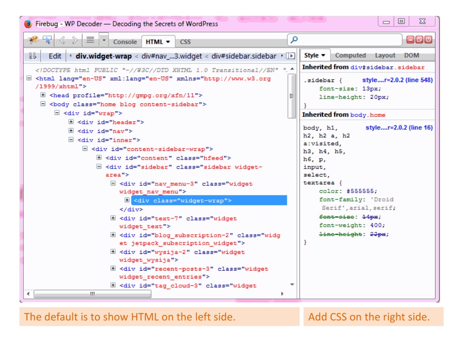Maximize the Firebug window
467x350 pixels.
pos(401,21)
